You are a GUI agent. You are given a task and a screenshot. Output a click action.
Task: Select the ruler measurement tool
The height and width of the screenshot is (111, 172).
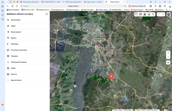(x=159, y=14)
